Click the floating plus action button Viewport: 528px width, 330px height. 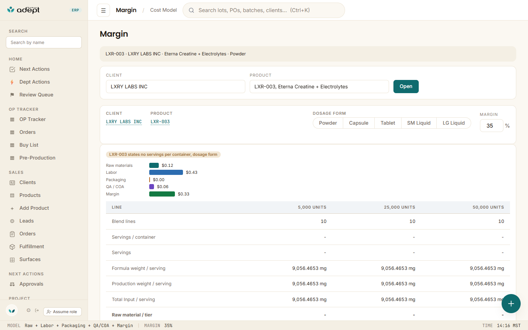click(x=511, y=304)
